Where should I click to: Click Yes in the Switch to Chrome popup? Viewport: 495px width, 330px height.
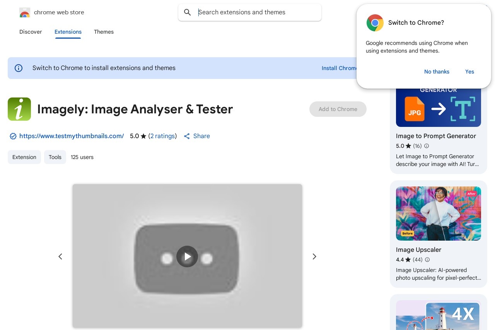(x=469, y=72)
